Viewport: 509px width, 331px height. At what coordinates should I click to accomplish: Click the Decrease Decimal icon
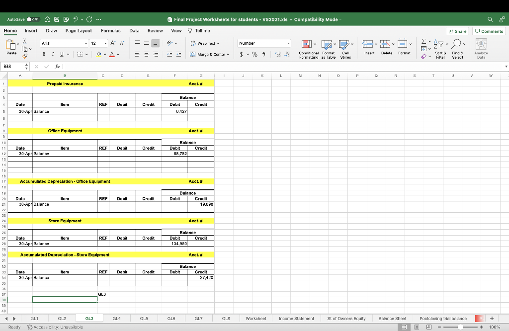click(x=287, y=54)
